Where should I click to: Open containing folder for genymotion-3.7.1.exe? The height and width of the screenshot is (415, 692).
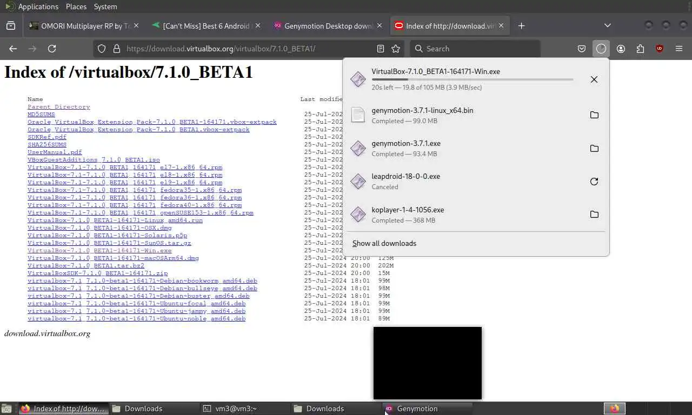click(594, 148)
